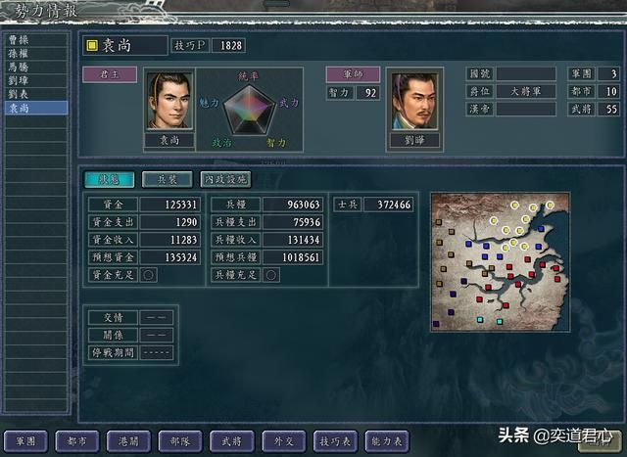Click the pentagon ability radar chart
Image resolution: width=627 pixels, height=457 pixels.
click(x=250, y=111)
